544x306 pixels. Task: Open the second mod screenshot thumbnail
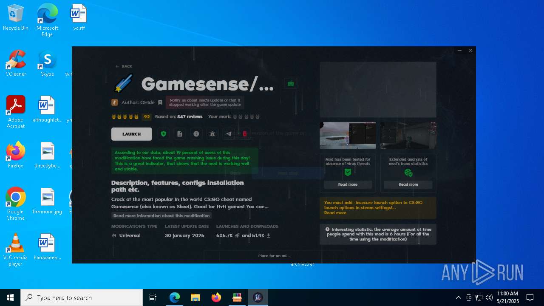click(x=408, y=136)
